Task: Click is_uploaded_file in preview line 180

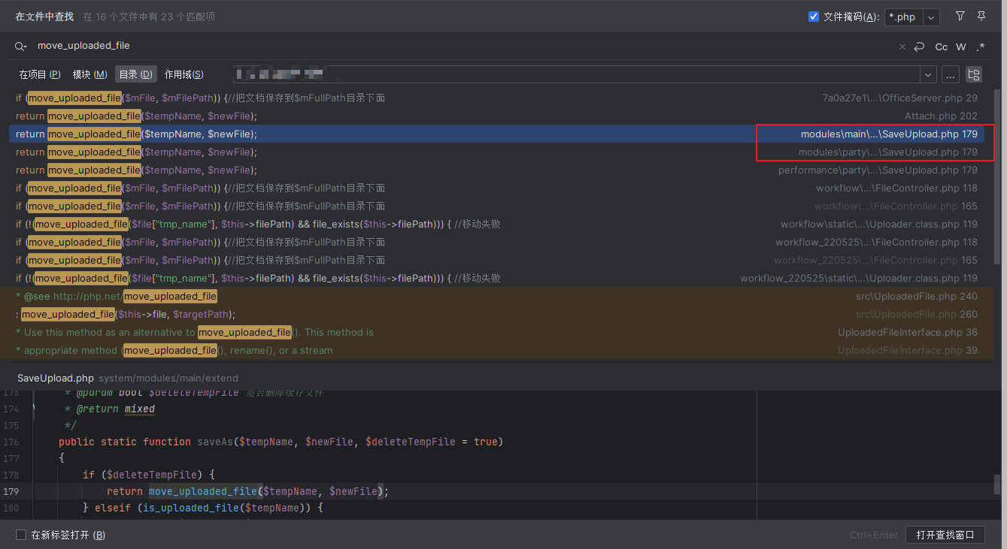Action: tap(190, 508)
